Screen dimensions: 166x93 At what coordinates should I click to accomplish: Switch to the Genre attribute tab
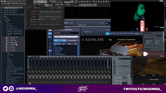[76, 44]
